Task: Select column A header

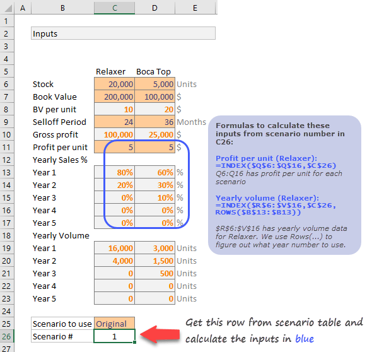Action: coord(23,8)
